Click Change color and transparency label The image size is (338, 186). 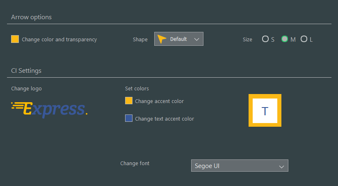pyautogui.click(x=59, y=40)
